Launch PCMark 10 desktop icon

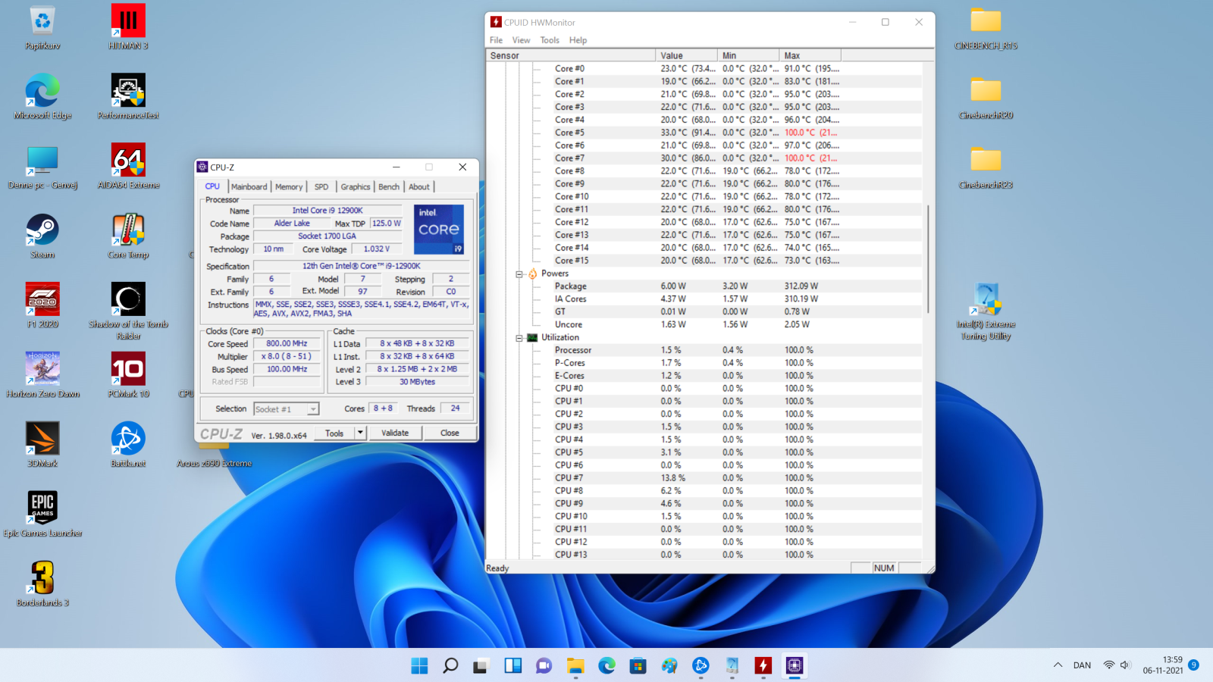(128, 375)
